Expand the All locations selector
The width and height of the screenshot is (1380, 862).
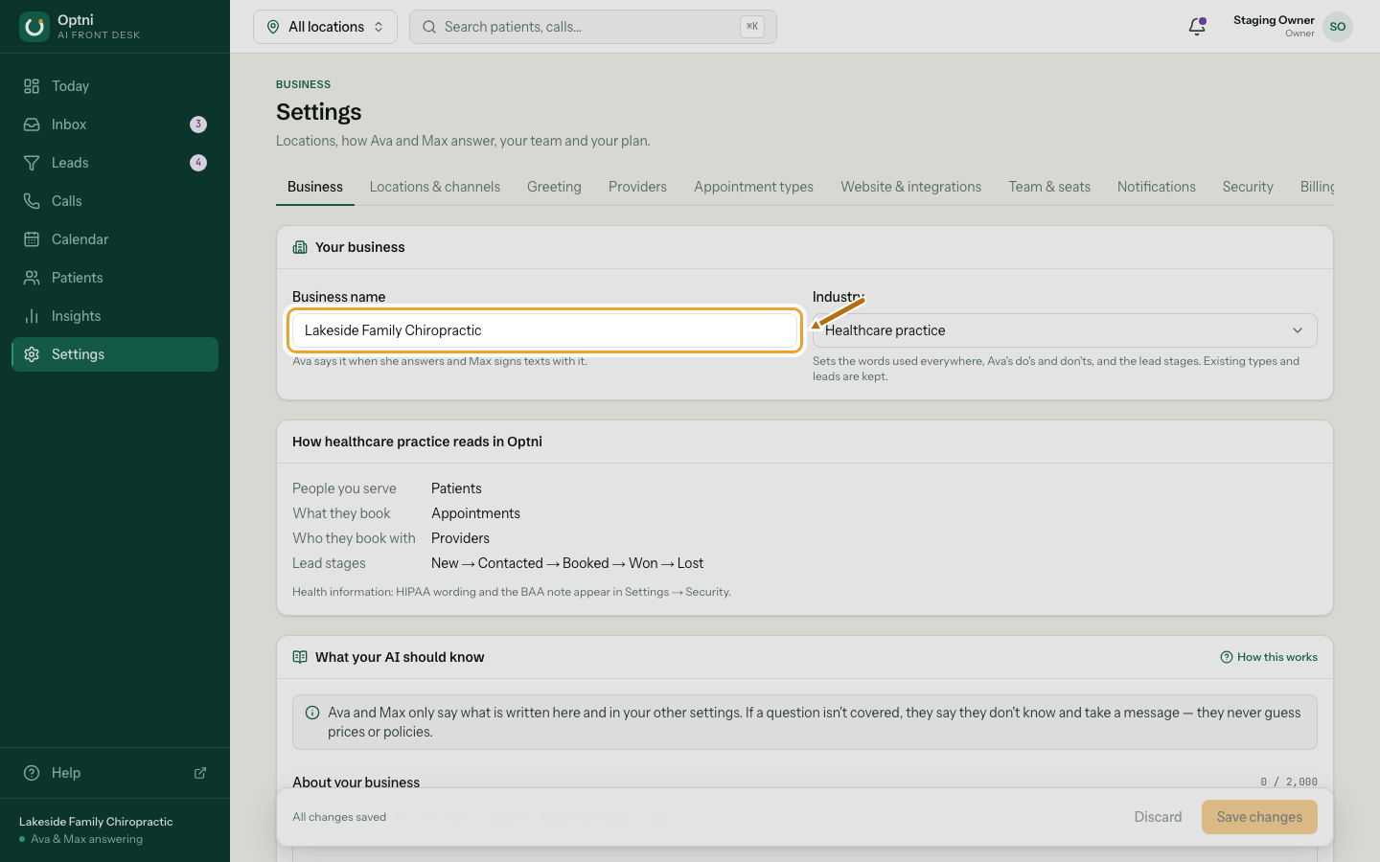(x=325, y=27)
